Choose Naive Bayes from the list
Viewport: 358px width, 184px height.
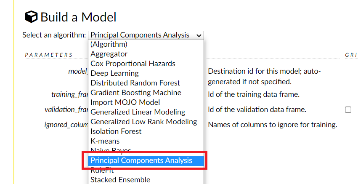point(111,150)
